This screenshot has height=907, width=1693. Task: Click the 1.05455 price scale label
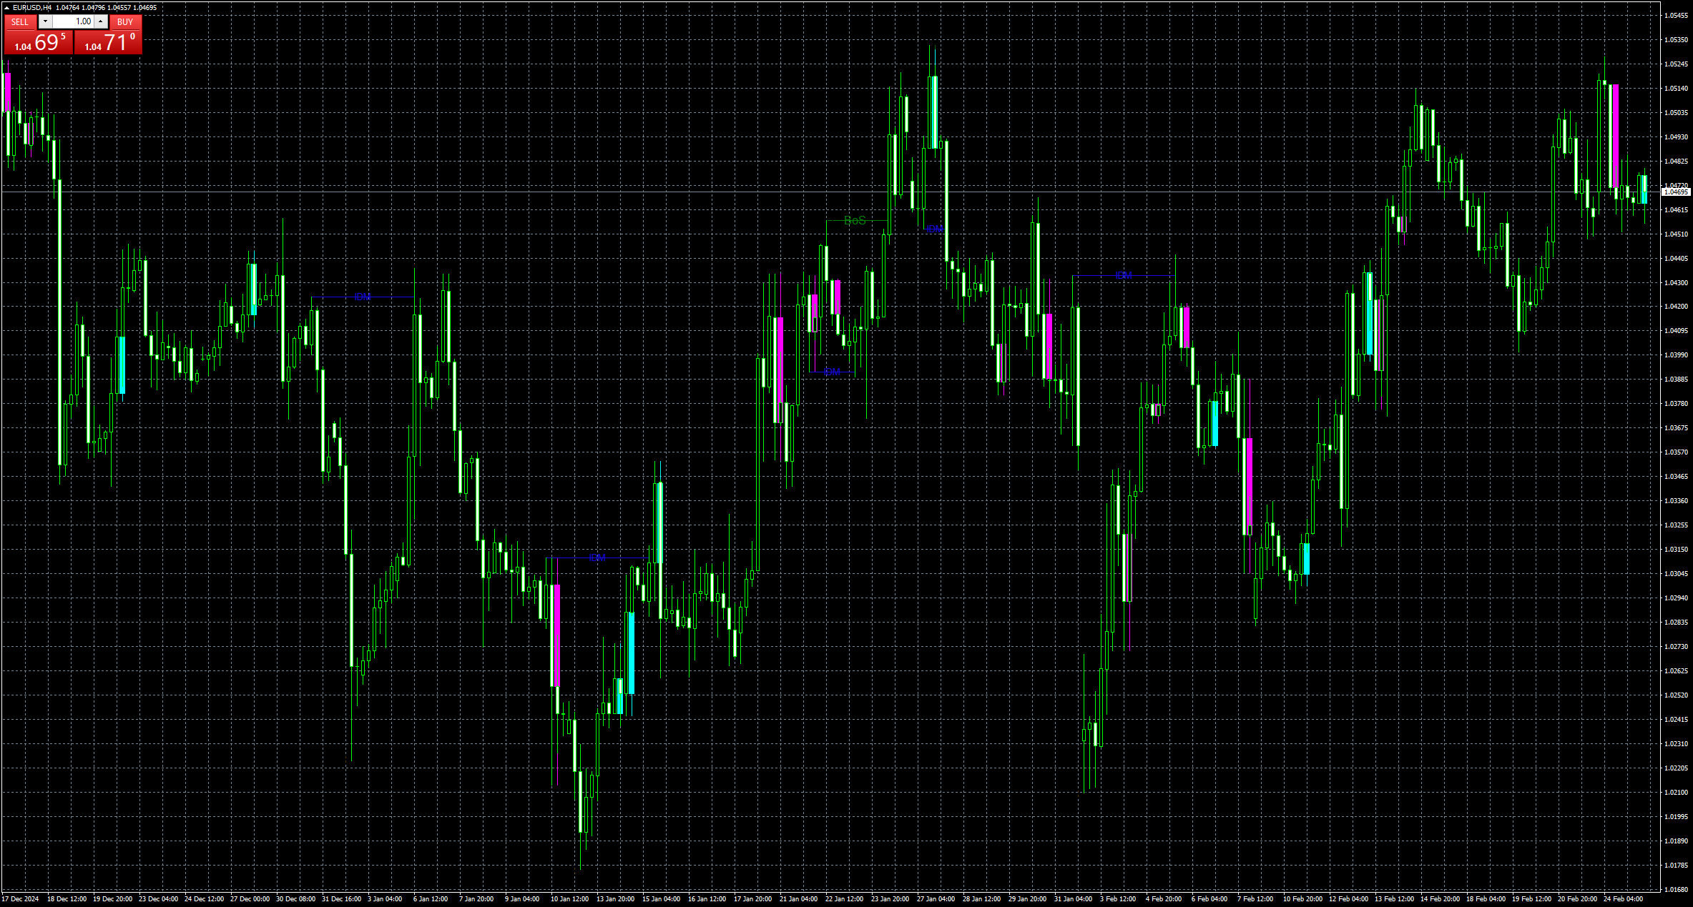pos(1676,16)
